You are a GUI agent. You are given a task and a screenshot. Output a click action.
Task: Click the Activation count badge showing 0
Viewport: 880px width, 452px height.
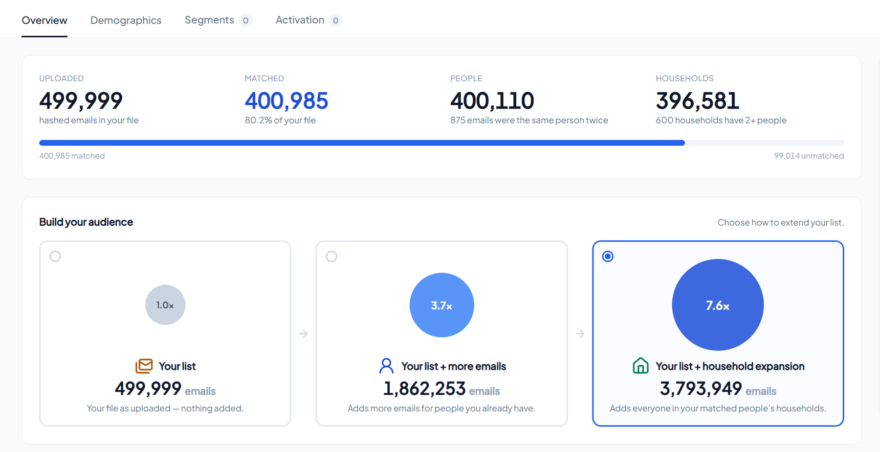pos(335,21)
